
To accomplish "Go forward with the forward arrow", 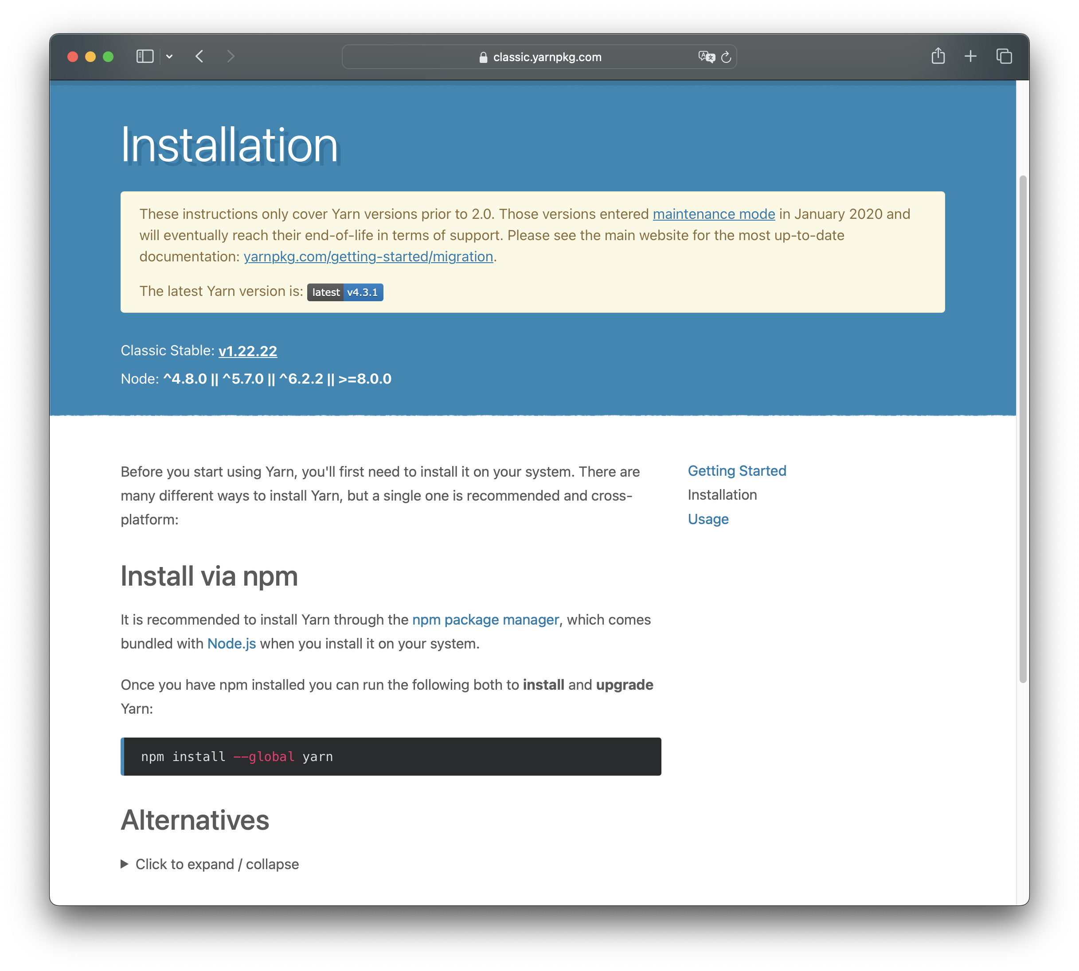I will click(x=231, y=57).
